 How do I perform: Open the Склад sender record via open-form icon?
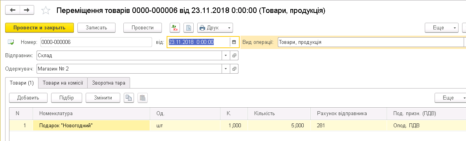234,55
